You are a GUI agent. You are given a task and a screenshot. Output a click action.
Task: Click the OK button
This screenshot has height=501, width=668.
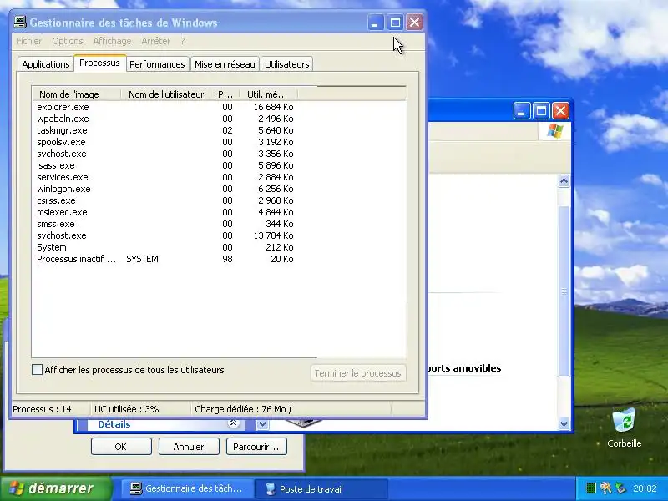[121, 447]
